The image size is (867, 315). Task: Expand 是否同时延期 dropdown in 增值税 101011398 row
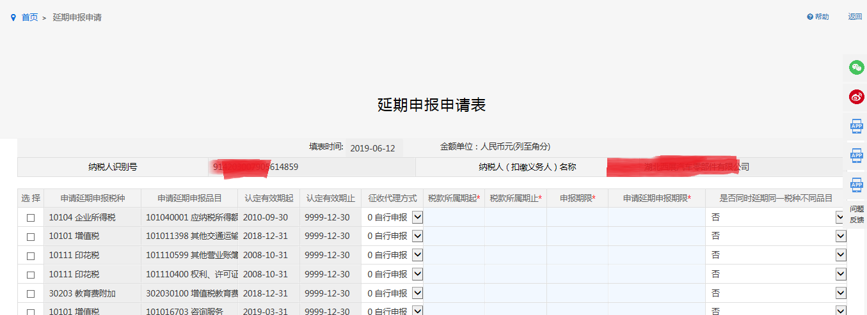coord(841,236)
